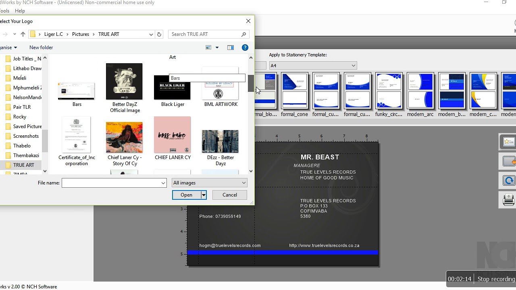Click the New folder button
Screen dimensions: 516x290
[x=41, y=48]
